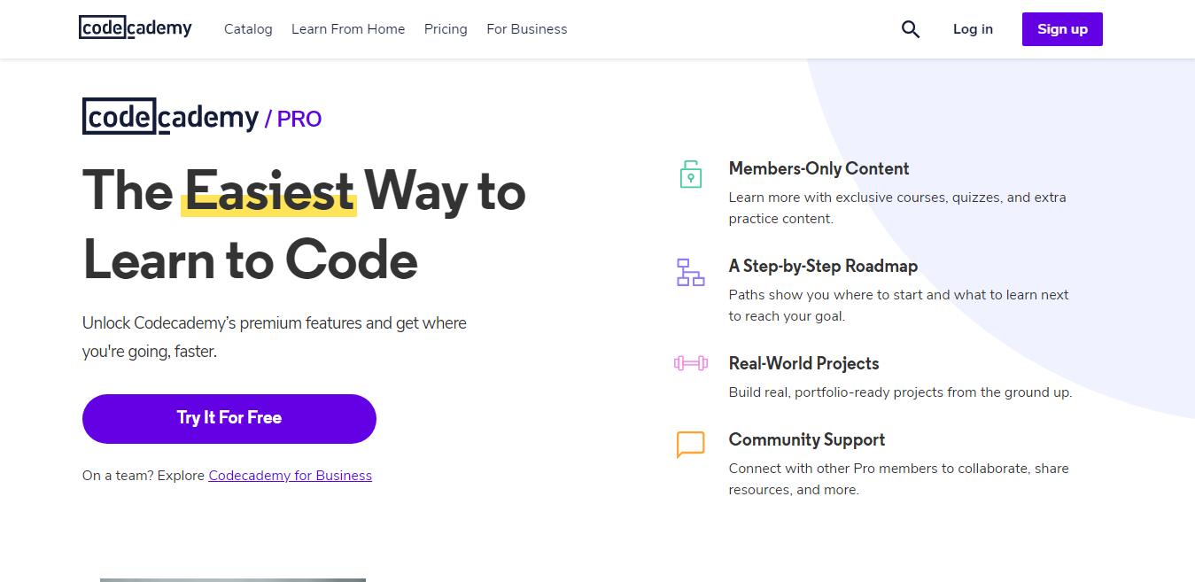1195x582 pixels.
Task: Click the Log in link
Action: pyautogui.click(x=973, y=28)
